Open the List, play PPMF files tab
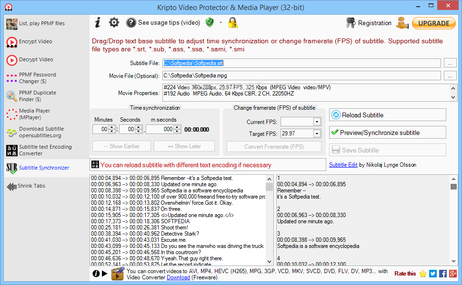The image size is (462, 285). click(x=47, y=23)
